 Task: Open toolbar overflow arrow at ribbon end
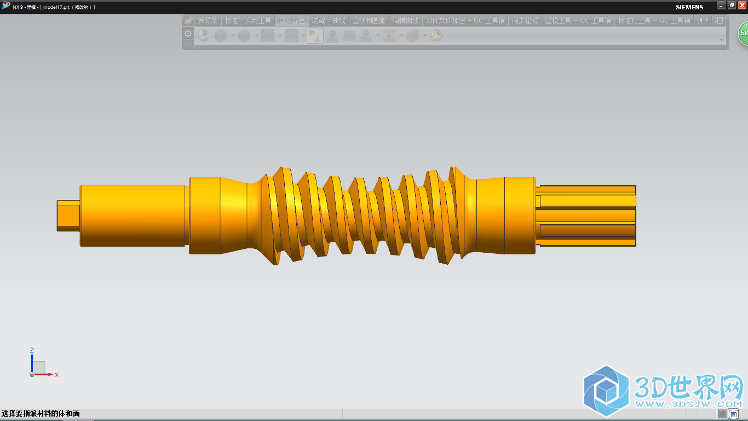[x=721, y=40]
